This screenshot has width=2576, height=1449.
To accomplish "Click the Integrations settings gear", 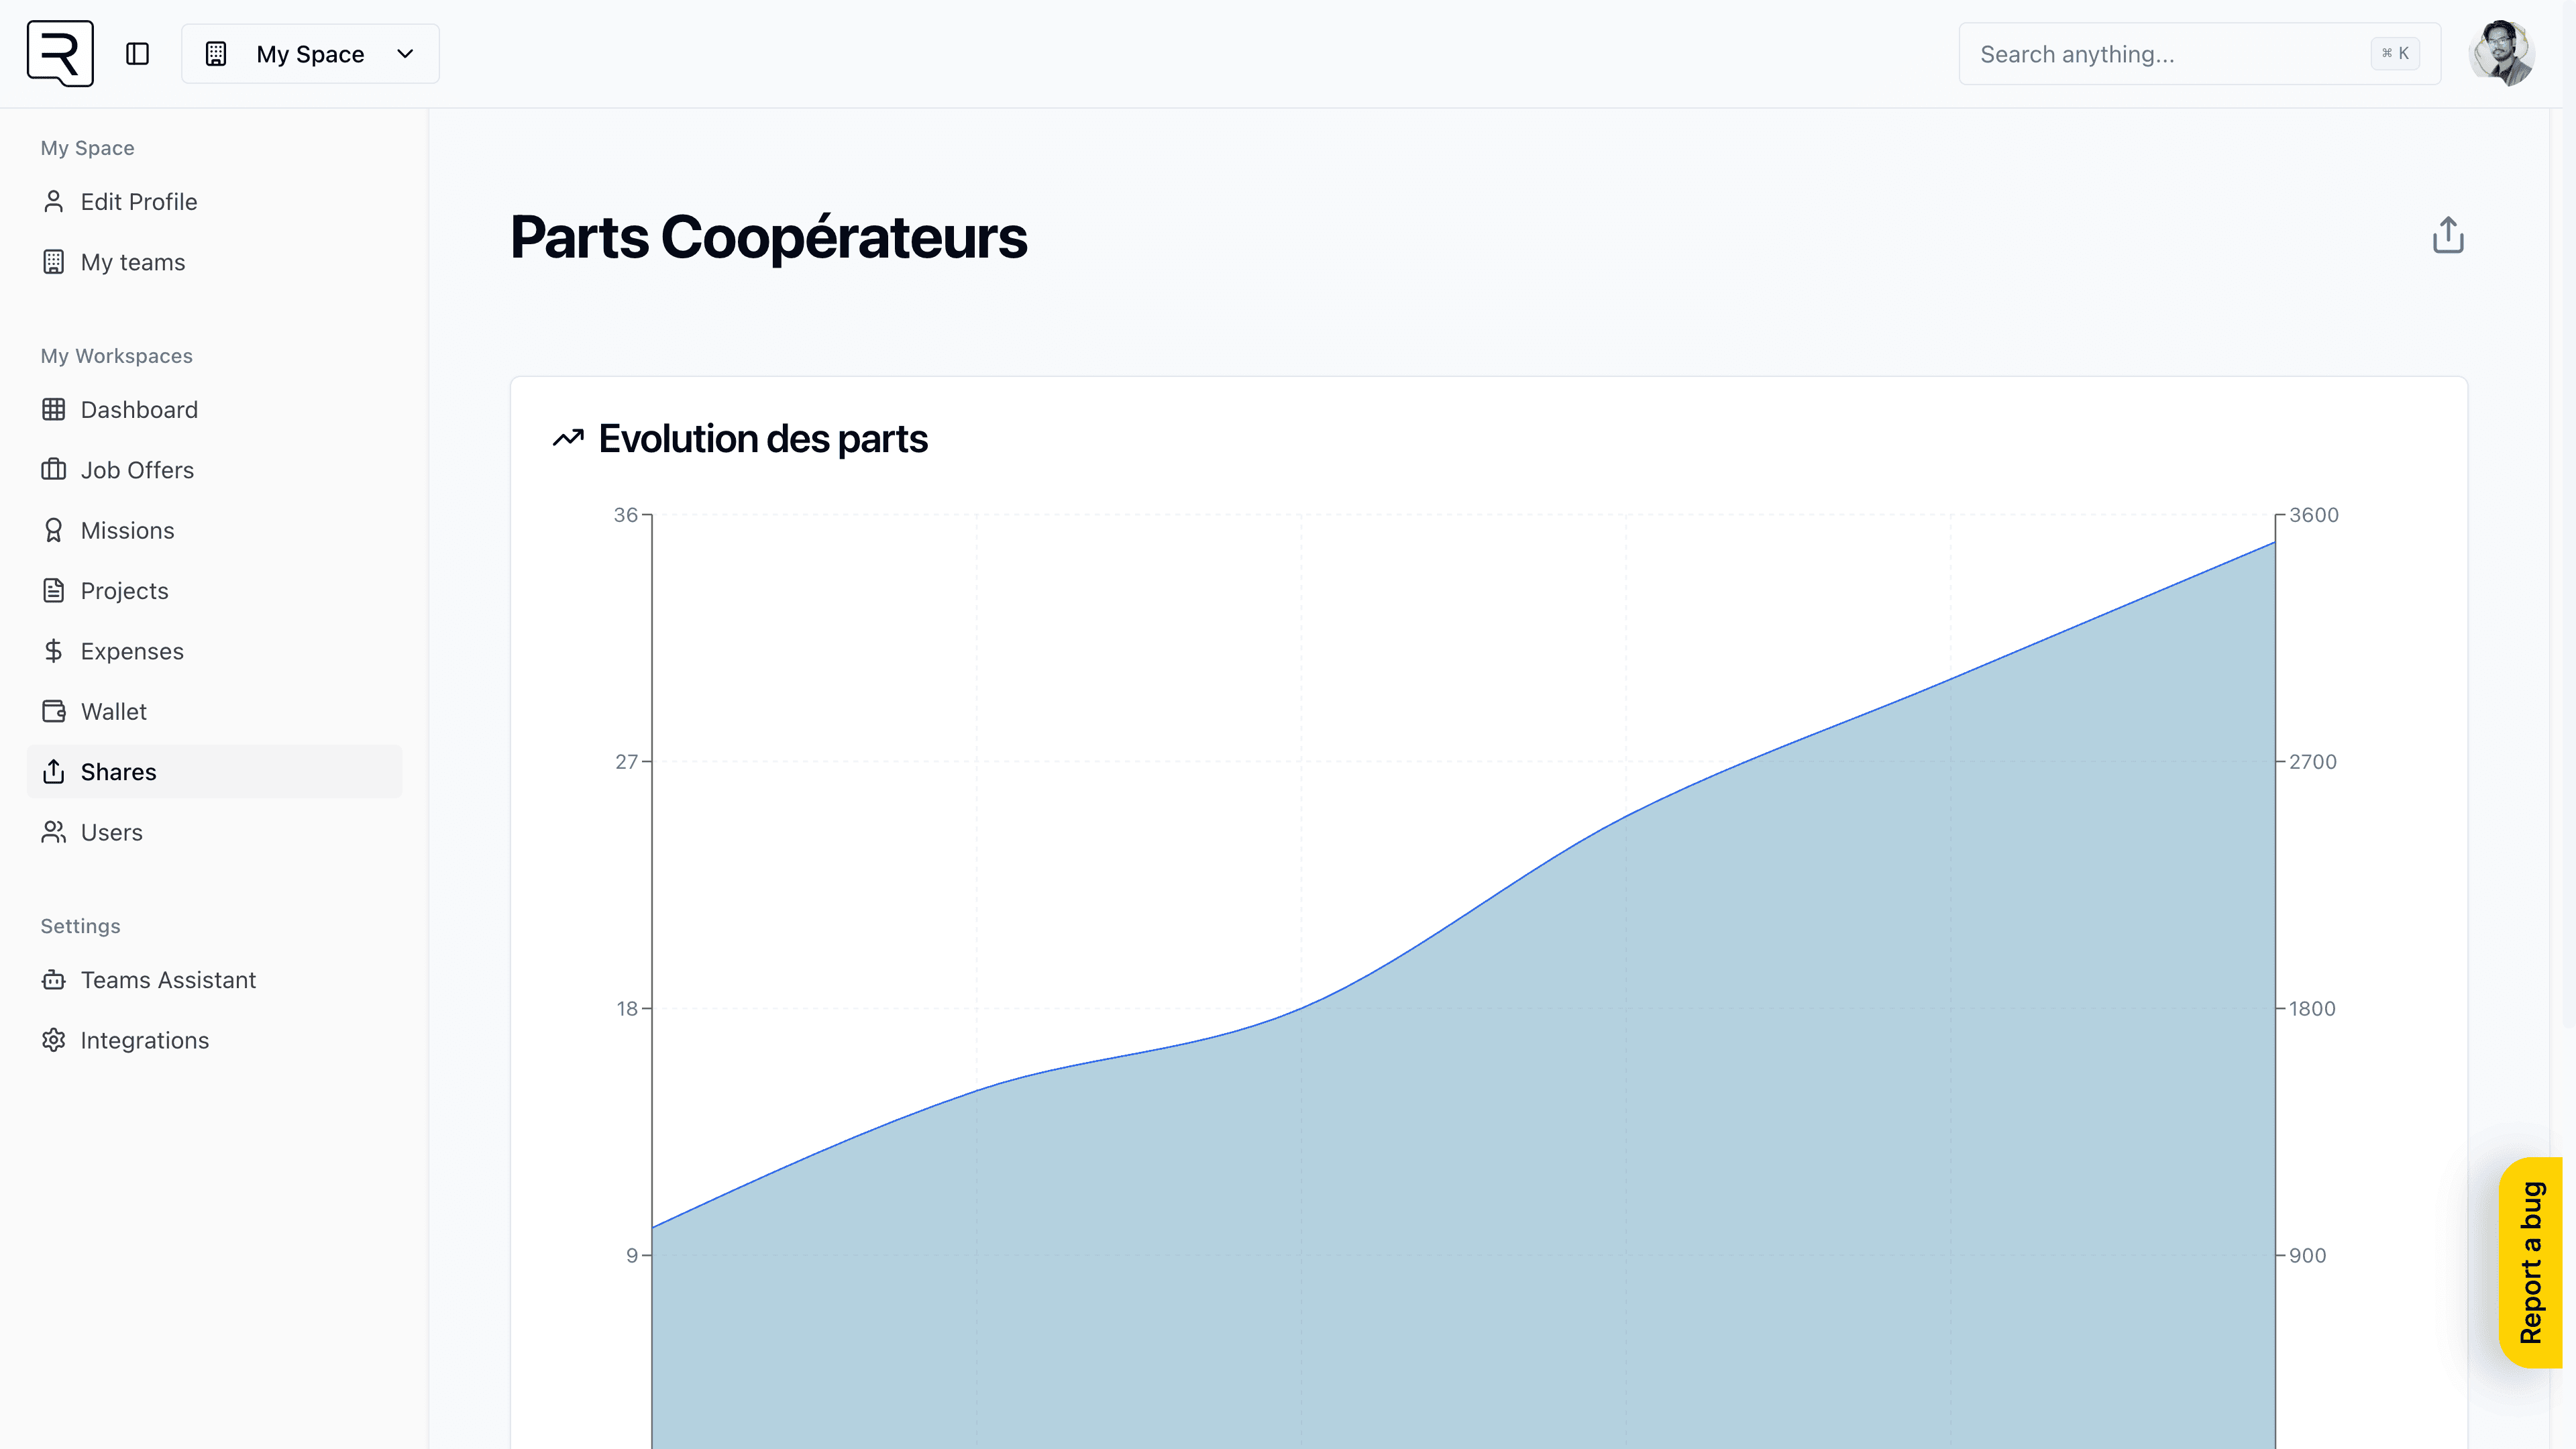I will pyautogui.click(x=54, y=1040).
